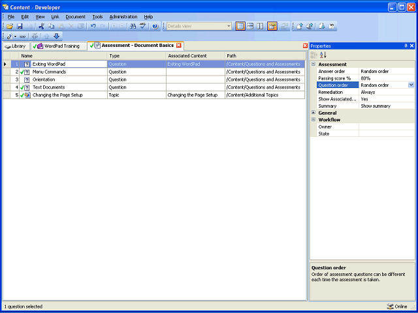Click red close icon at tab bar end

pos(305,46)
